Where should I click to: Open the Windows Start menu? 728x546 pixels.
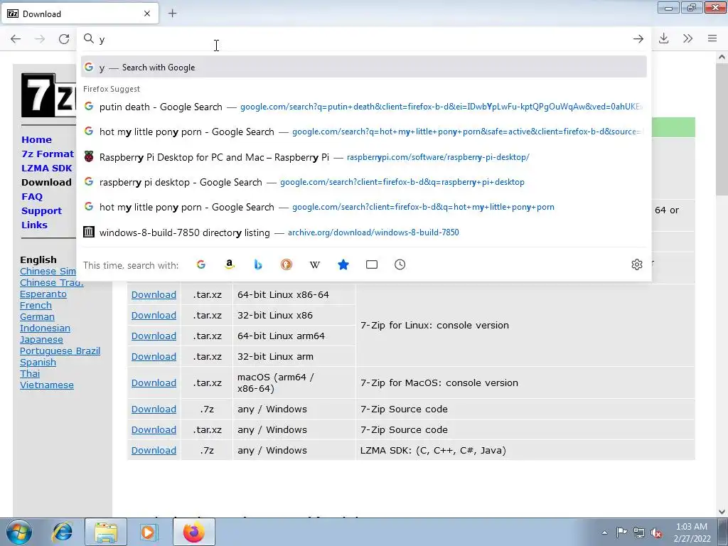[18, 532]
